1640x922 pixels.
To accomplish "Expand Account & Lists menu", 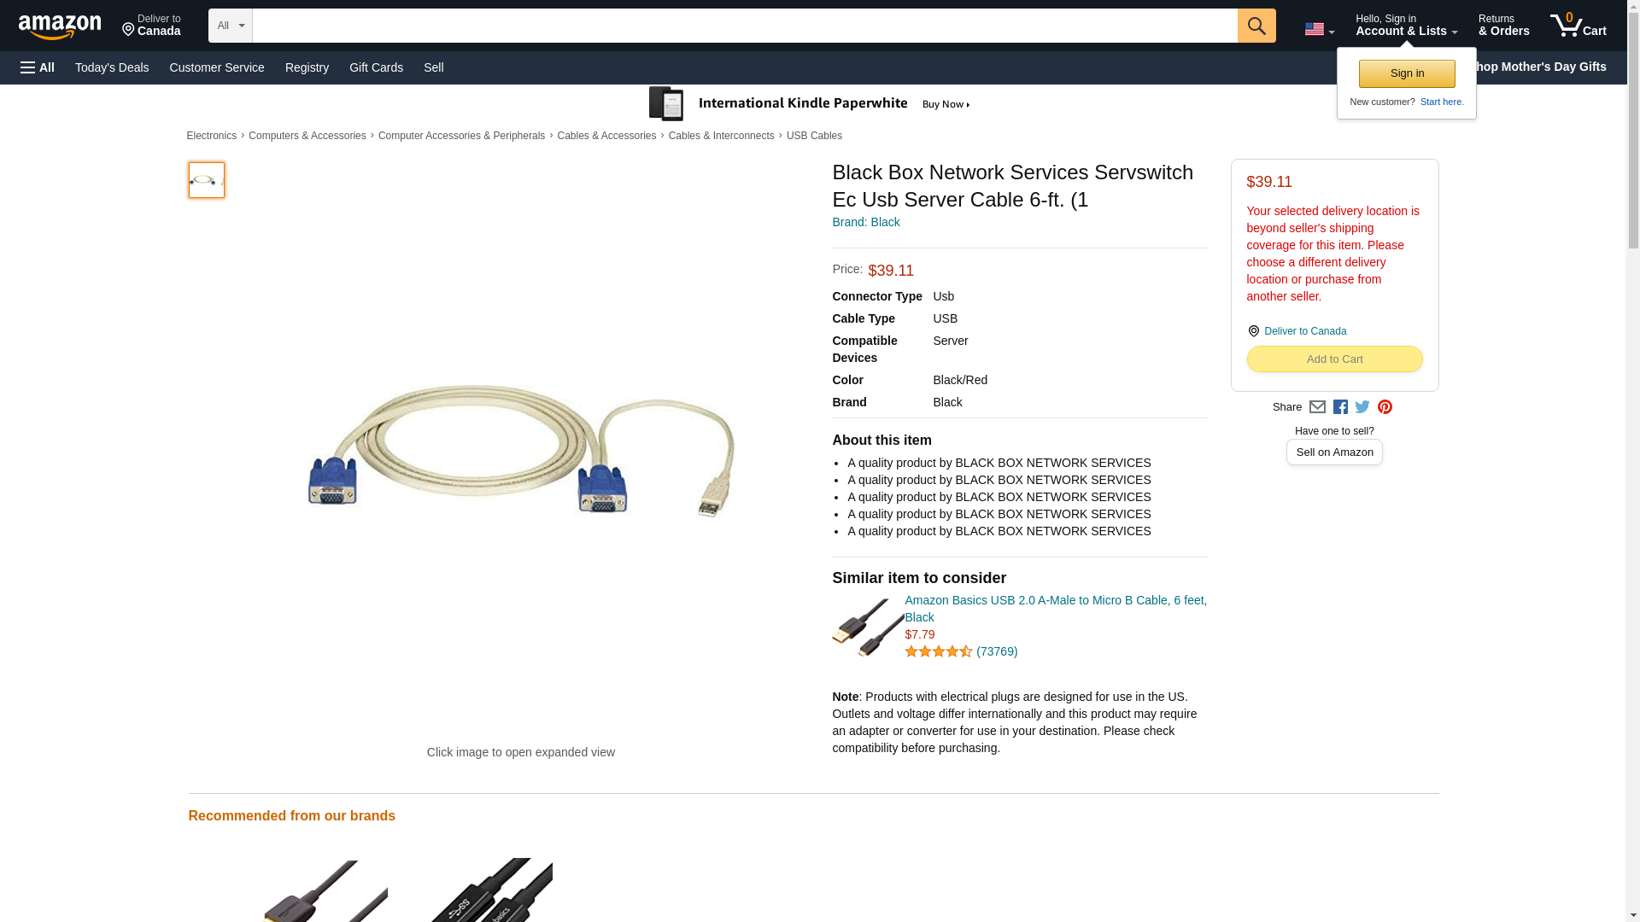I will [x=1406, y=25].
